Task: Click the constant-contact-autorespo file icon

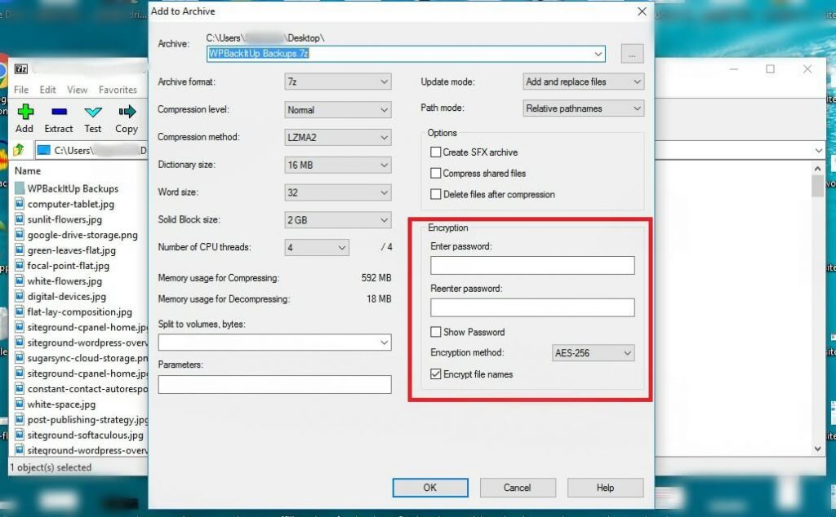Action: coord(20,389)
